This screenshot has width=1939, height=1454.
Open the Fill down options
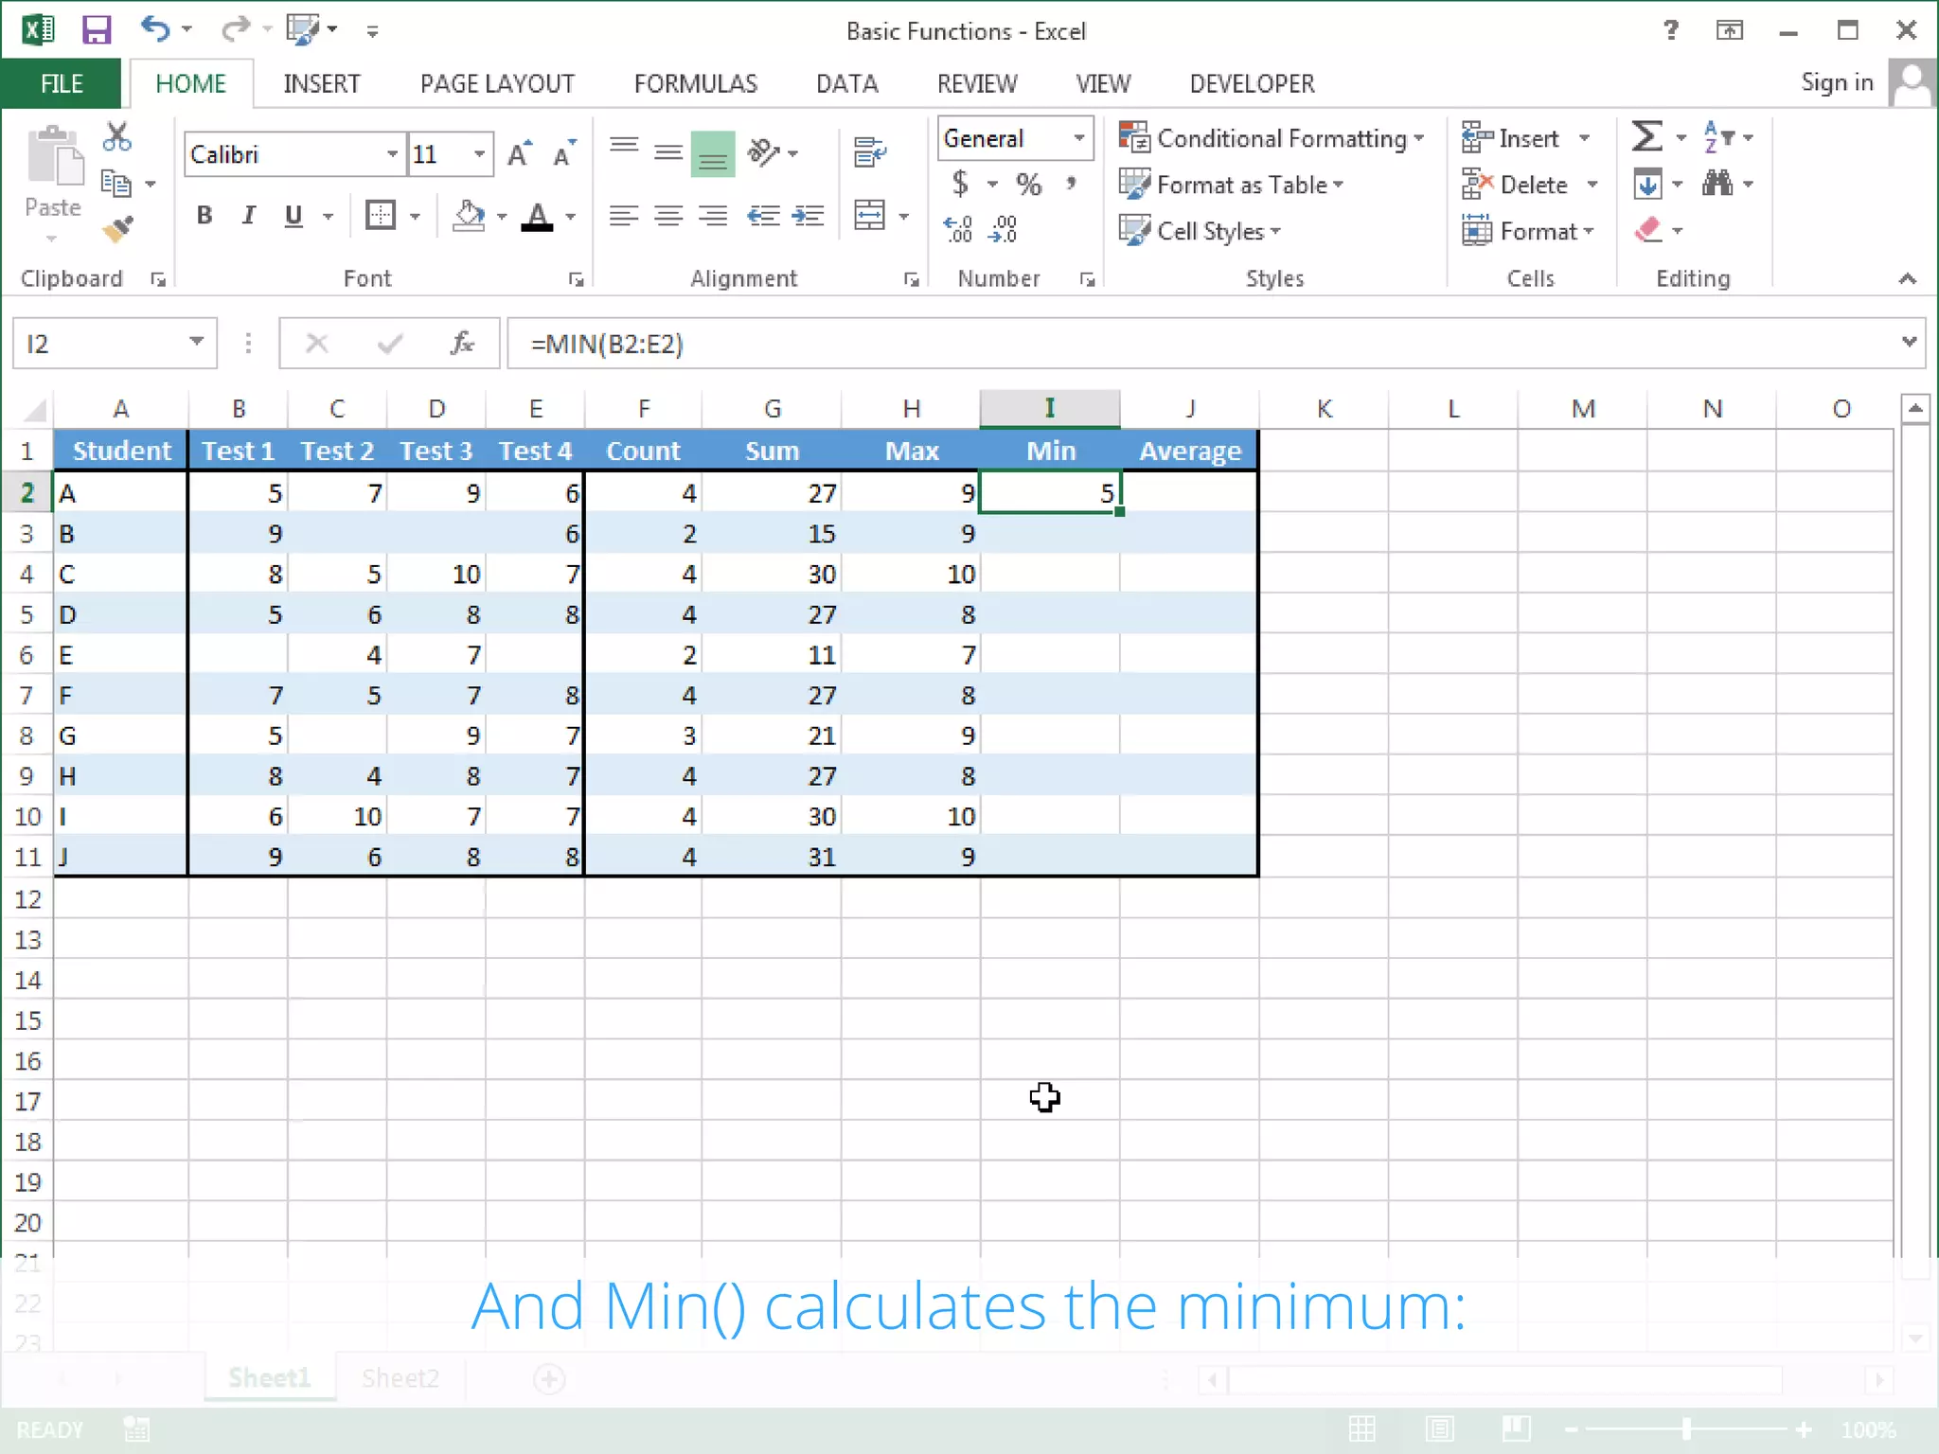pos(1647,183)
